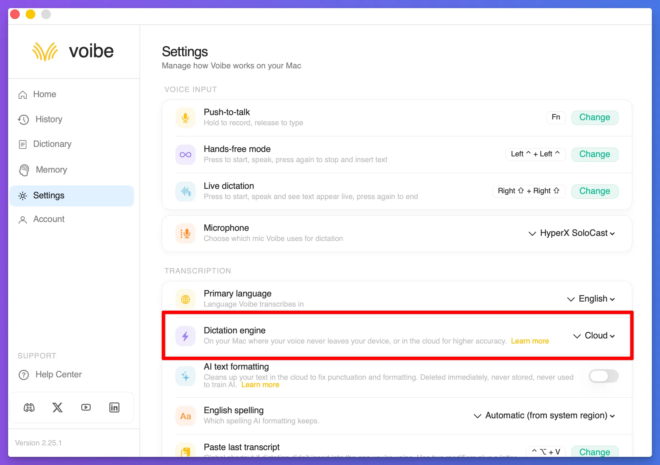Click the Primary language globe icon
660x465 pixels.
pos(185,299)
